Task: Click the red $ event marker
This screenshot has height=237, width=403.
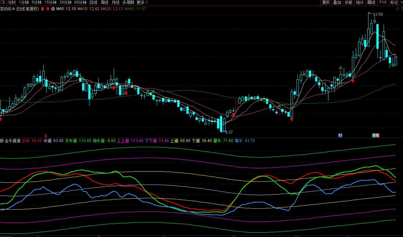Action: (x=46, y=136)
